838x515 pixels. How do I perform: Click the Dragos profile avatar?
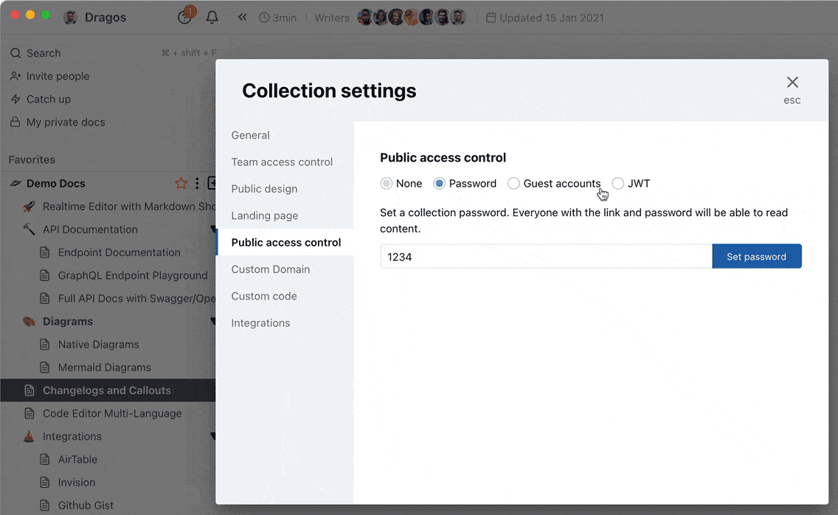coord(69,17)
